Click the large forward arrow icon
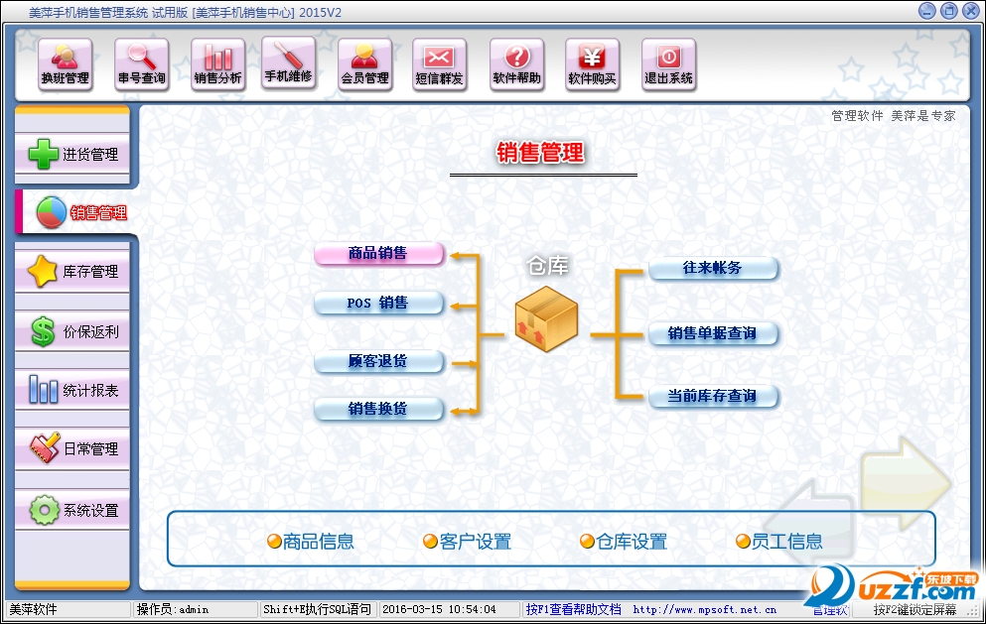Viewport: 986px width, 624px height. click(906, 484)
